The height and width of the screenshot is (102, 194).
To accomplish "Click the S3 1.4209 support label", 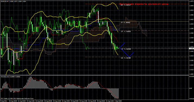I will (x=126, y=58).
